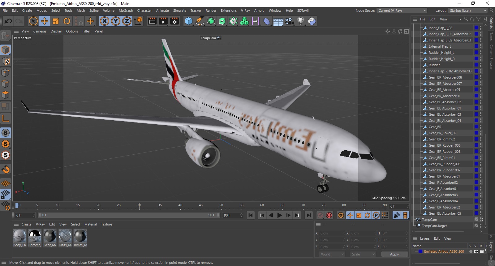Open the MoGraph menu
The image size is (495, 266).
pos(126,11)
